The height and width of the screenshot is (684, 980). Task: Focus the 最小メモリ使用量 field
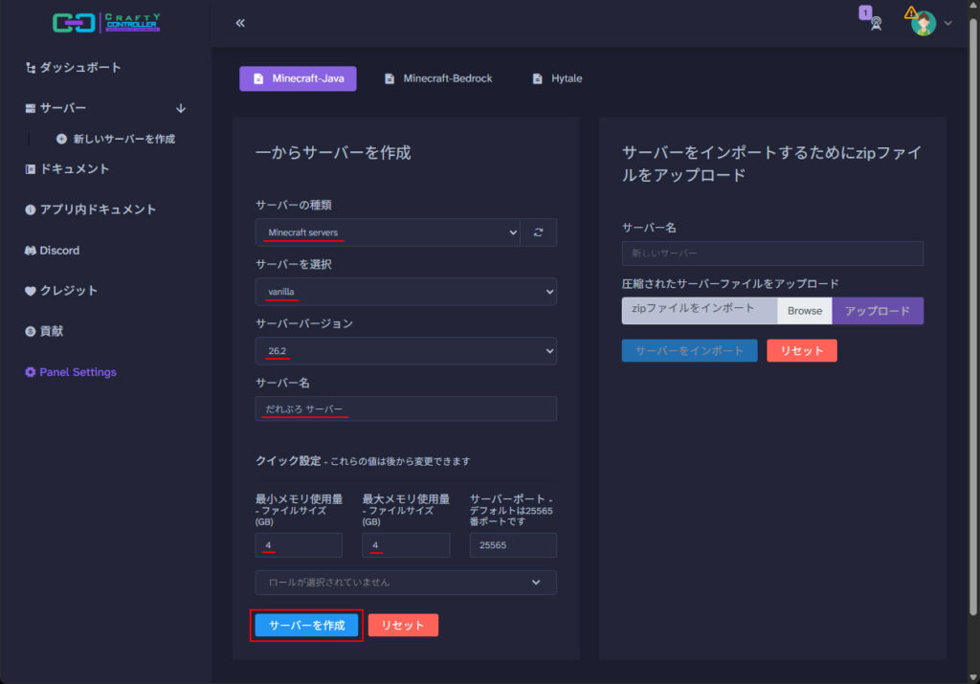tap(299, 545)
